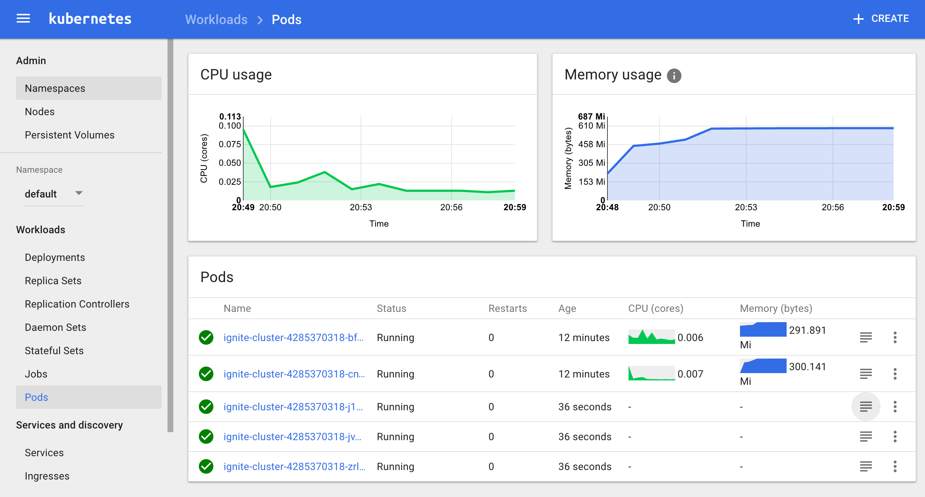Click the Admin section heading
This screenshot has width=925, height=497.
click(x=31, y=60)
